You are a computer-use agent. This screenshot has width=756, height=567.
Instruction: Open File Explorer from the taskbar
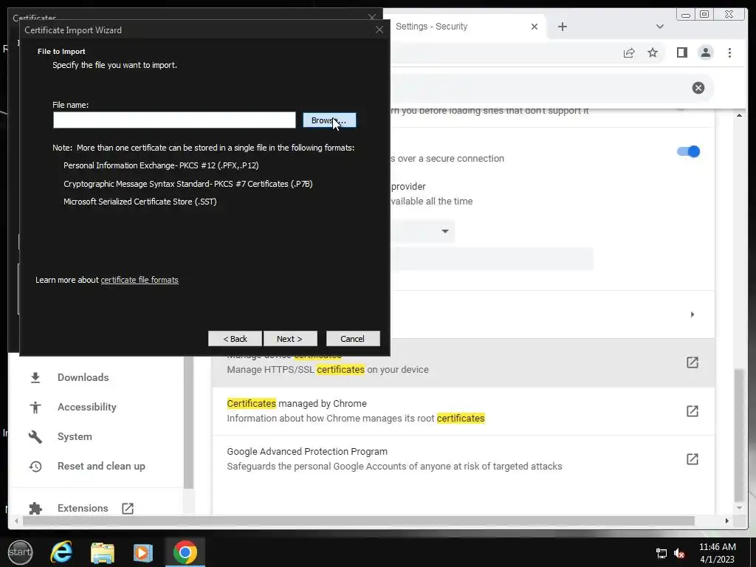tap(103, 552)
